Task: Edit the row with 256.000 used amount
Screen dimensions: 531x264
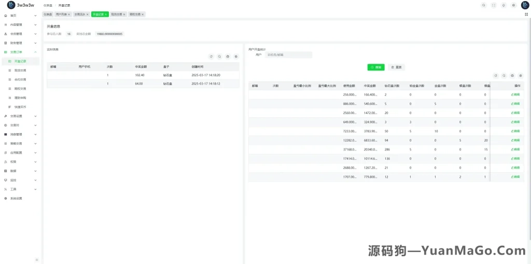Action: (515, 94)
